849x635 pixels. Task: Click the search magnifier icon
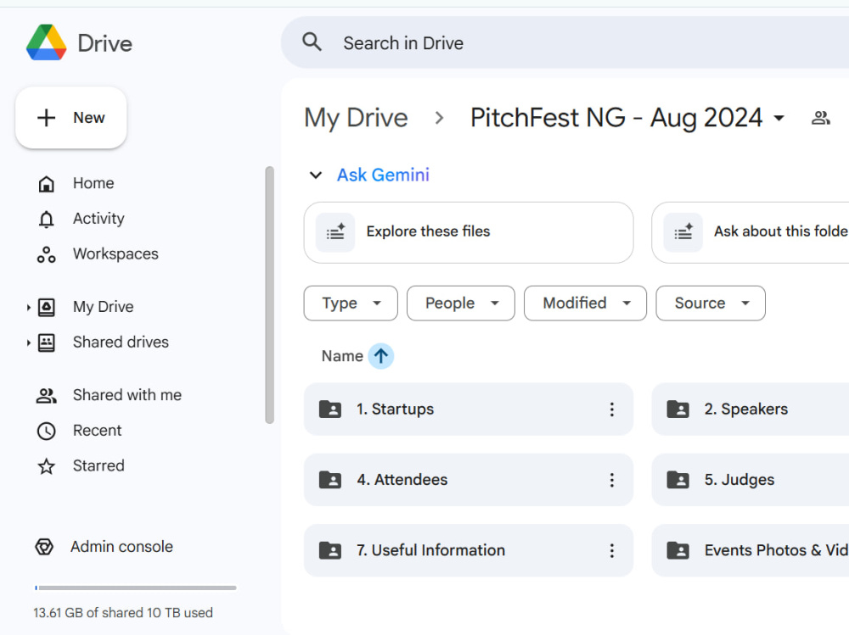[312, 42]
